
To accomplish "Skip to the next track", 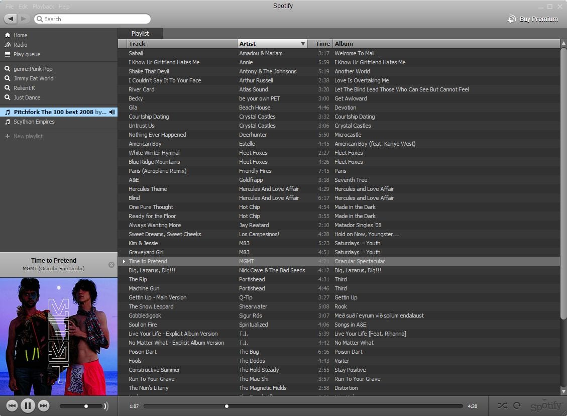I will coord(44,405).
